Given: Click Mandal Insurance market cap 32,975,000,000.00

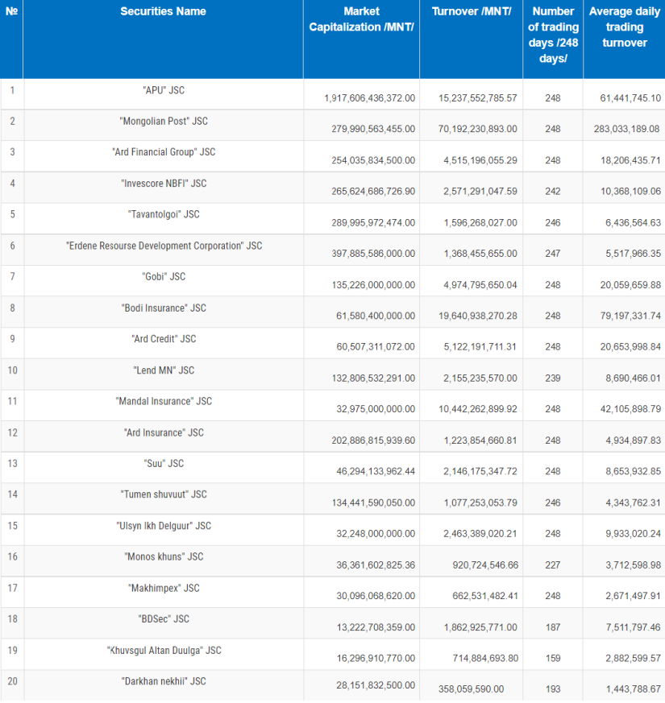Looking at the screenshot, I should click(376, 409).
